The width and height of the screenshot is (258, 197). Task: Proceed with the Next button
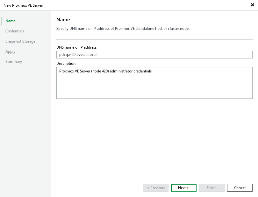pyautogui.click(x=183, y=187)
